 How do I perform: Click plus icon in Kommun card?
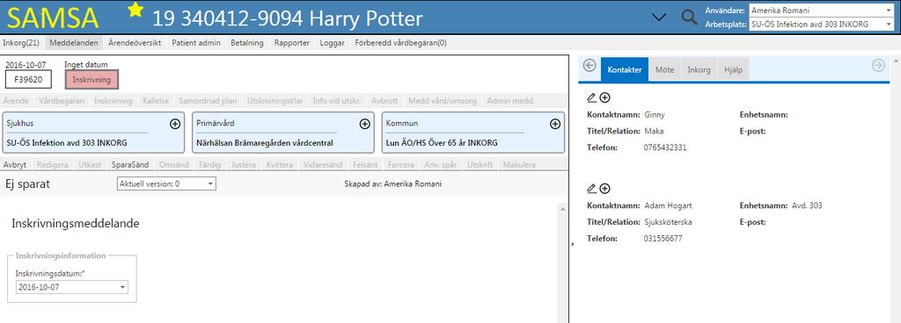(555, 124)
